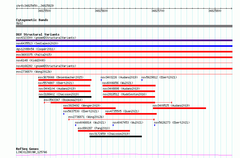Select the red bar under nsv6006656
The height and width of the screenshot is (158, 240).
pyautogui.click(x=129, y=86)
